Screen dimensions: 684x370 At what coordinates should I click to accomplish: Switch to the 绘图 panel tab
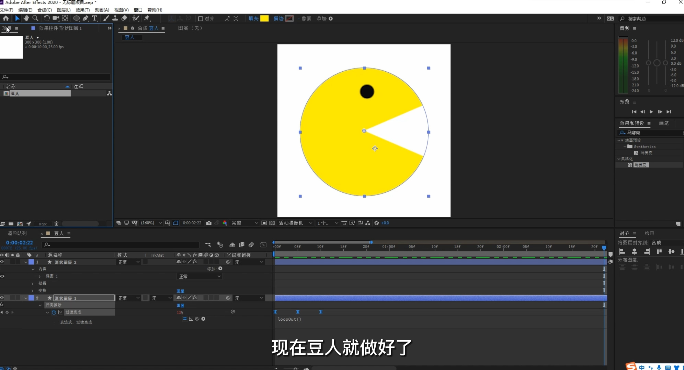click(x=649, y=233)
